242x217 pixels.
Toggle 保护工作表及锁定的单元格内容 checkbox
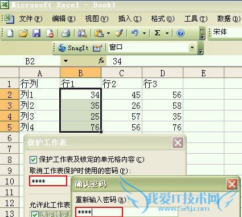[x=33, y=159]
